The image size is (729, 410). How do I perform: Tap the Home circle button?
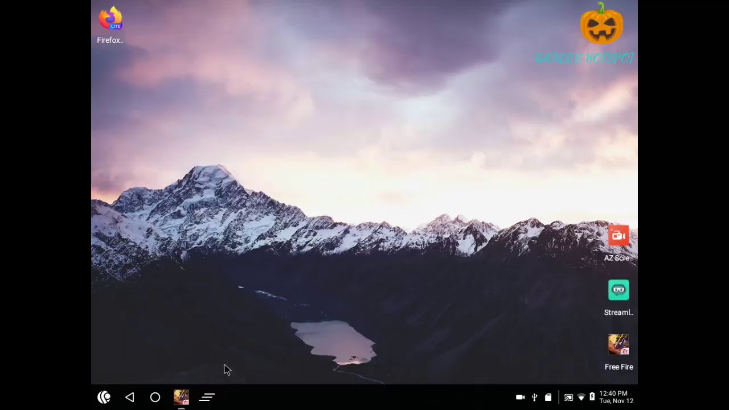(x=155, y=397)
